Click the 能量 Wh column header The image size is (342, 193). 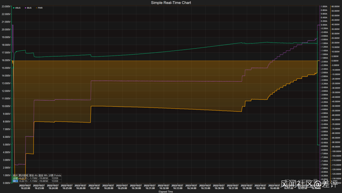tap(43, 176)
